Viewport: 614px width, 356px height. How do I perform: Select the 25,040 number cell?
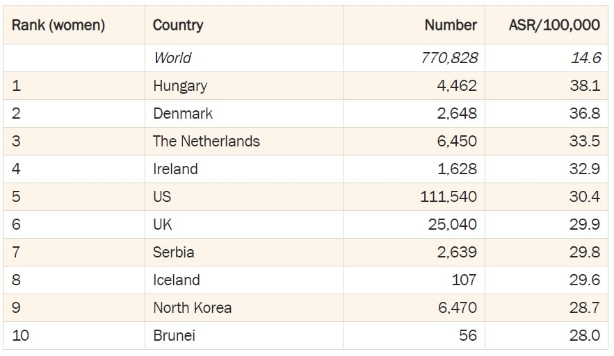click(x=457, y=225)
